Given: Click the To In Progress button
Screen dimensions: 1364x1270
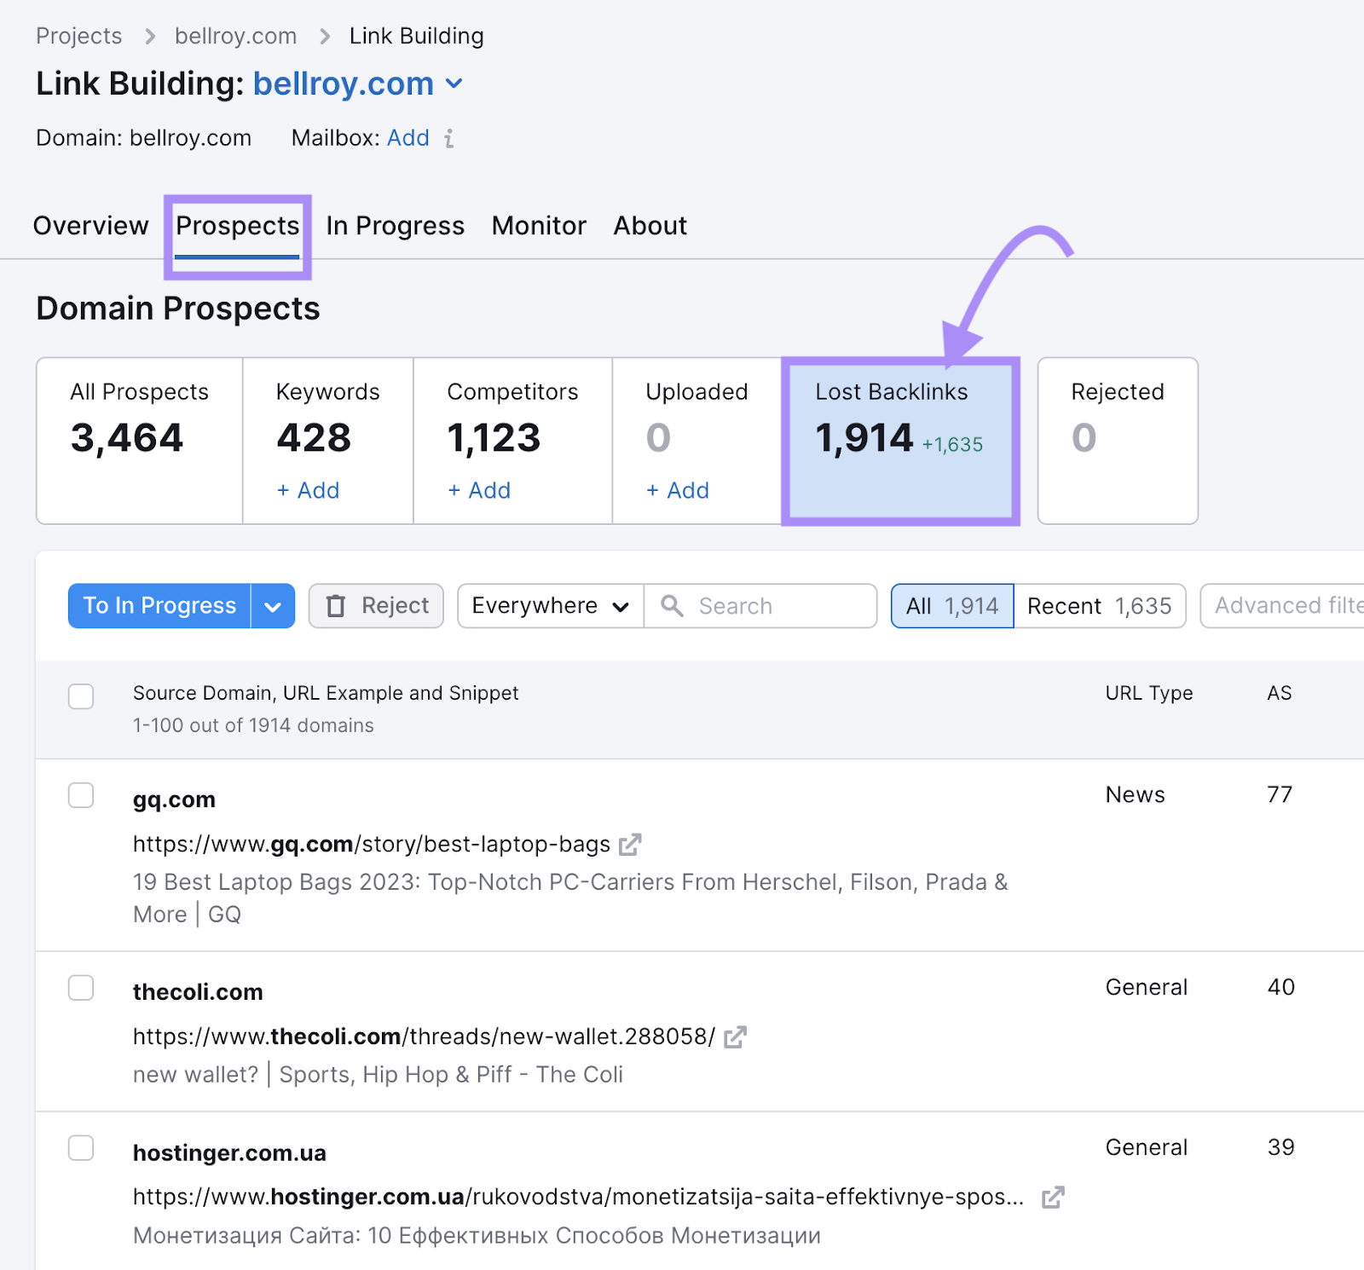Looking at the screenshot, I should click(159, 606).
